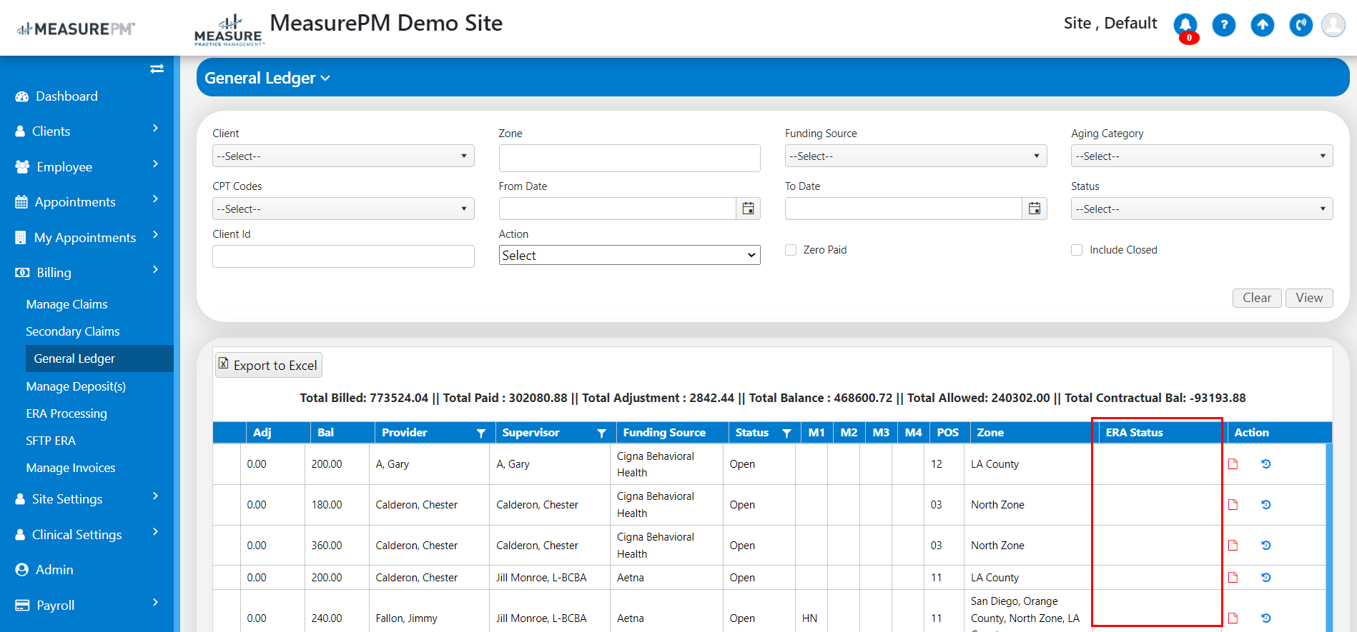Toggle the Zero Paid checkbox
The width and height of the screenshot is (1357, 632).
791,250
